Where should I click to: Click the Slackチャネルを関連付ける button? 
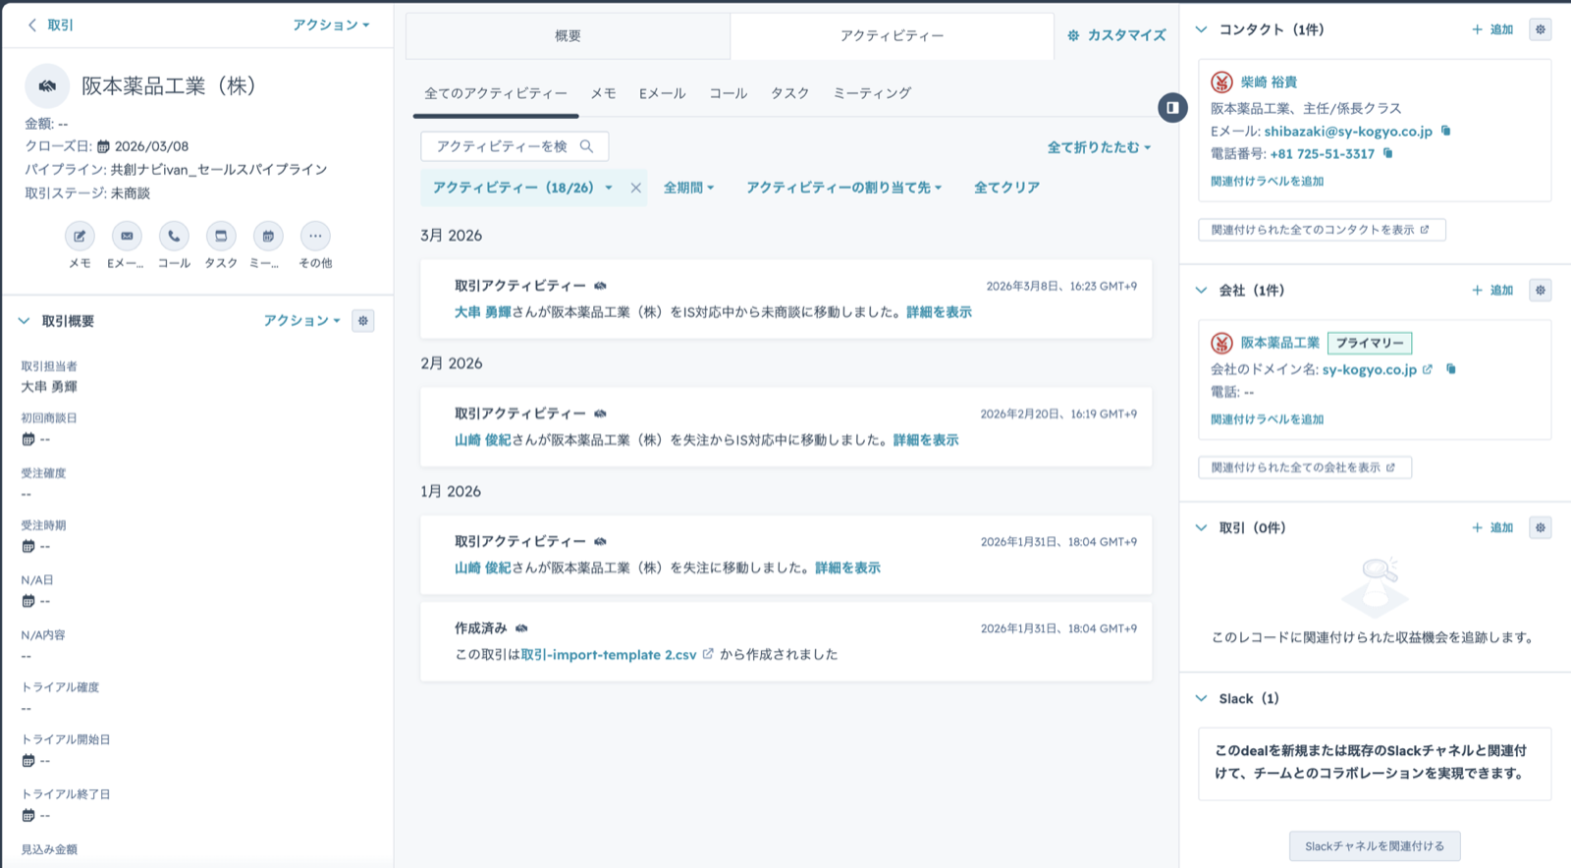1375,846
